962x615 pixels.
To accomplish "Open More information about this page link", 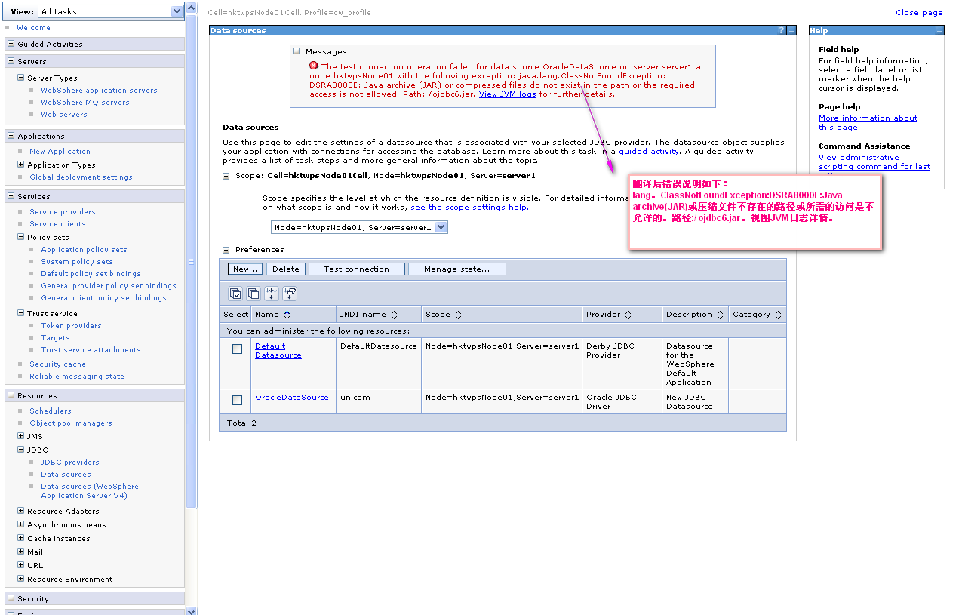I will click(868, 122).
